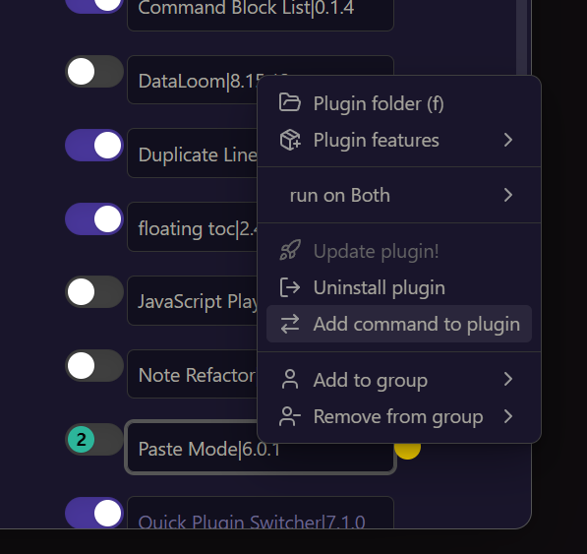Enable the DataLoom plugin switch
This screenshot has height=554, width=587.
point(94,72)
